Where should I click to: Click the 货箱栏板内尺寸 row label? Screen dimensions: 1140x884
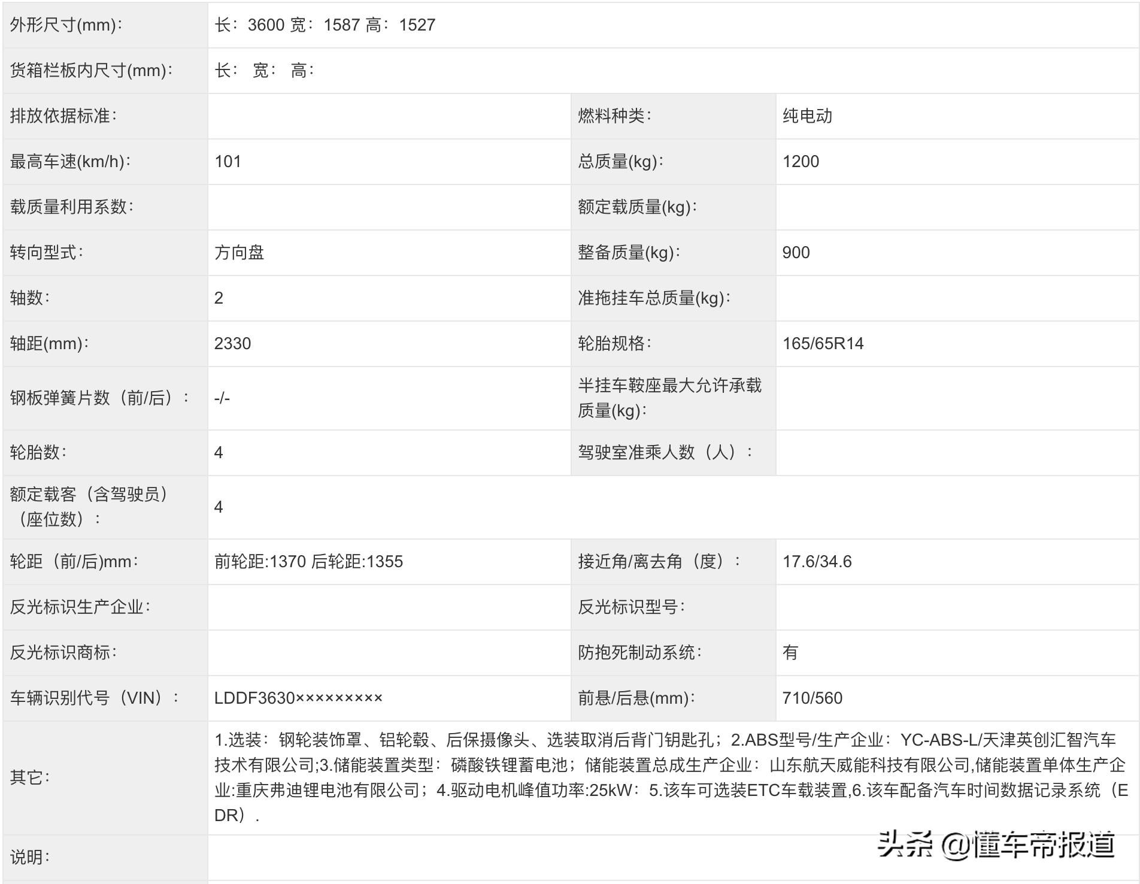pyautogui.click(x=90, y=70)
